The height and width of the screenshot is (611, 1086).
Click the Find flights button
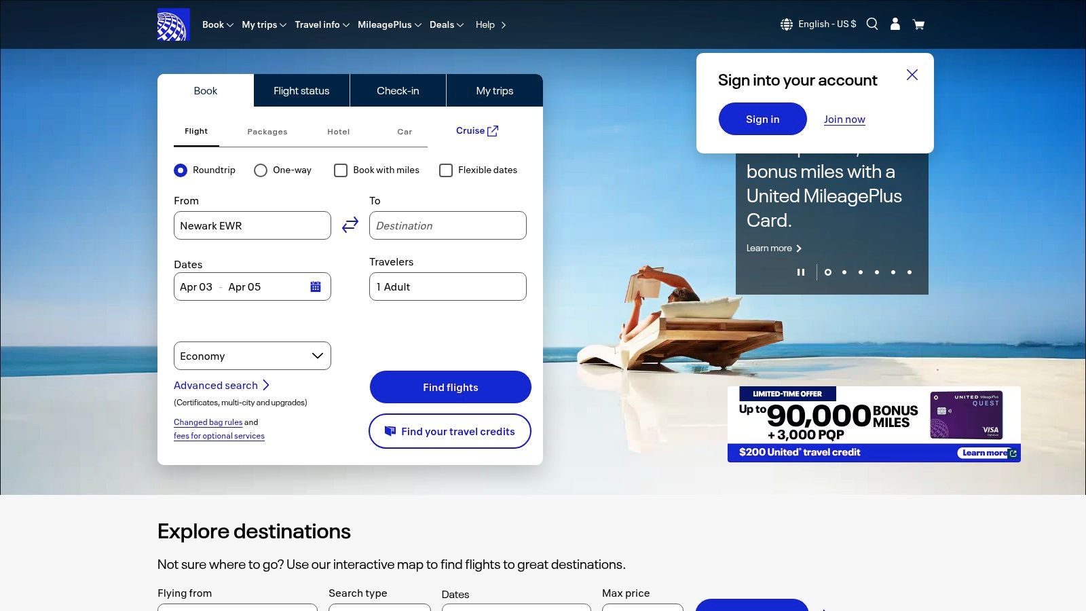point(450,387)
